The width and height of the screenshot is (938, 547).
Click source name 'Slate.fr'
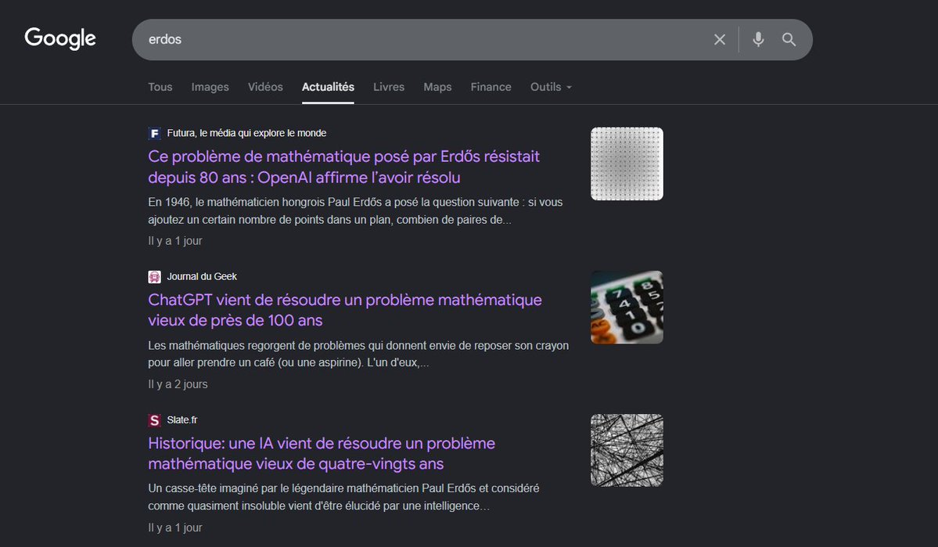click(x=181, y=420)
